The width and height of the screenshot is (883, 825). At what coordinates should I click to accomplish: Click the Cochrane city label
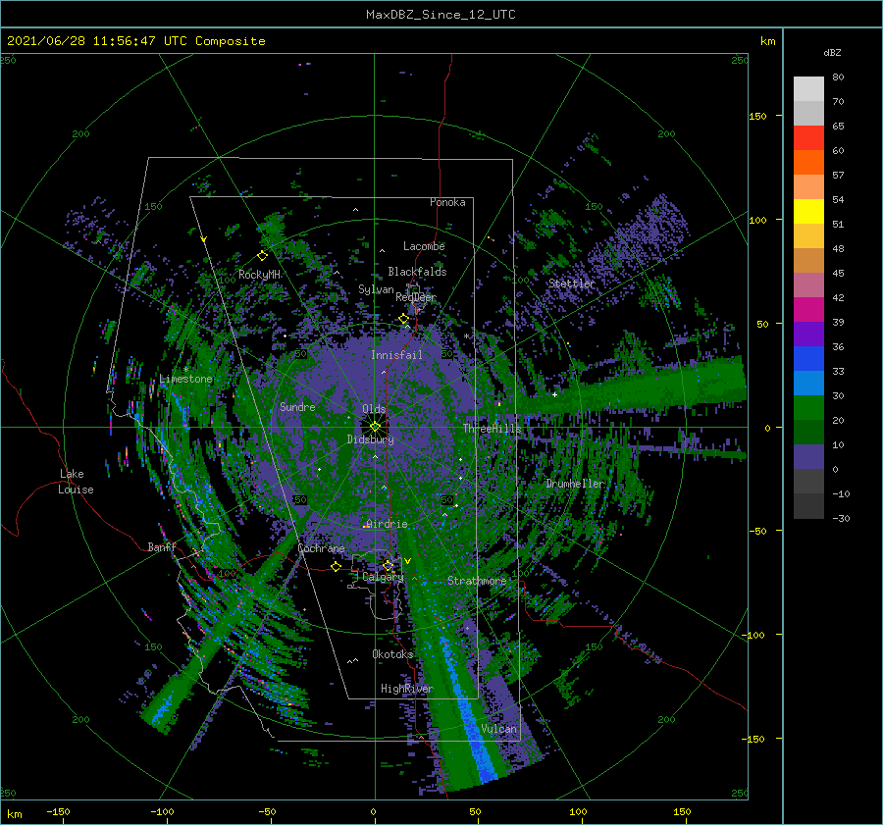(x=321, y=548)
